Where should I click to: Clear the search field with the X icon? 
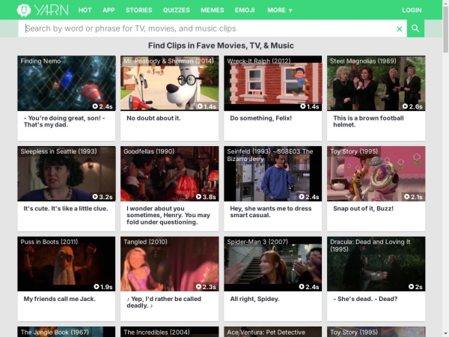point(399,28)
